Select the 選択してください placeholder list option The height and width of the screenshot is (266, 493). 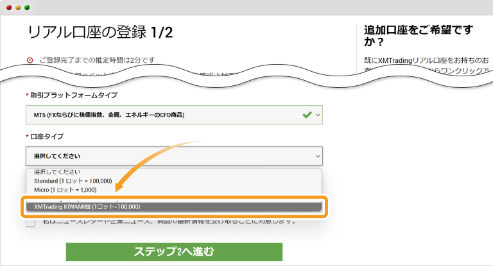click(57, 172)
